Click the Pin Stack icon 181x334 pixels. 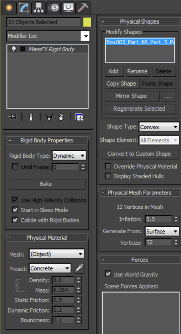coord(13,117)
